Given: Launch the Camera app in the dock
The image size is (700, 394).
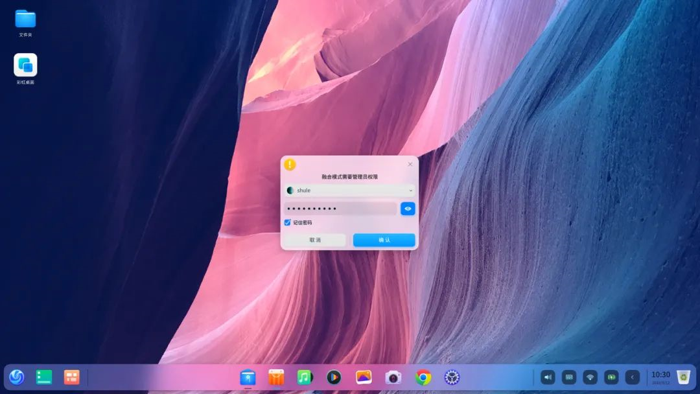Looking at the screenshot, I should tap(393, 378).
